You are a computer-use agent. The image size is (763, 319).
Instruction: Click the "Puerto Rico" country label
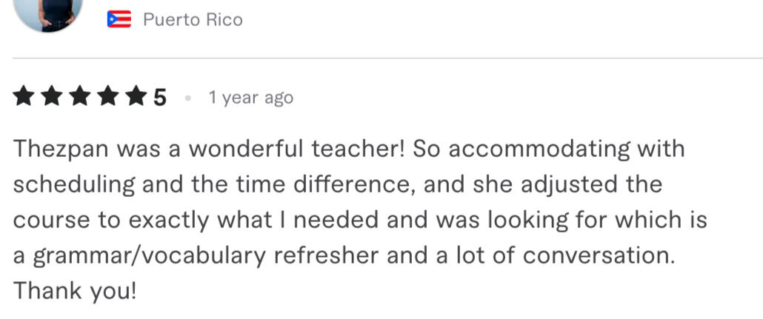[x=193, y=20]
